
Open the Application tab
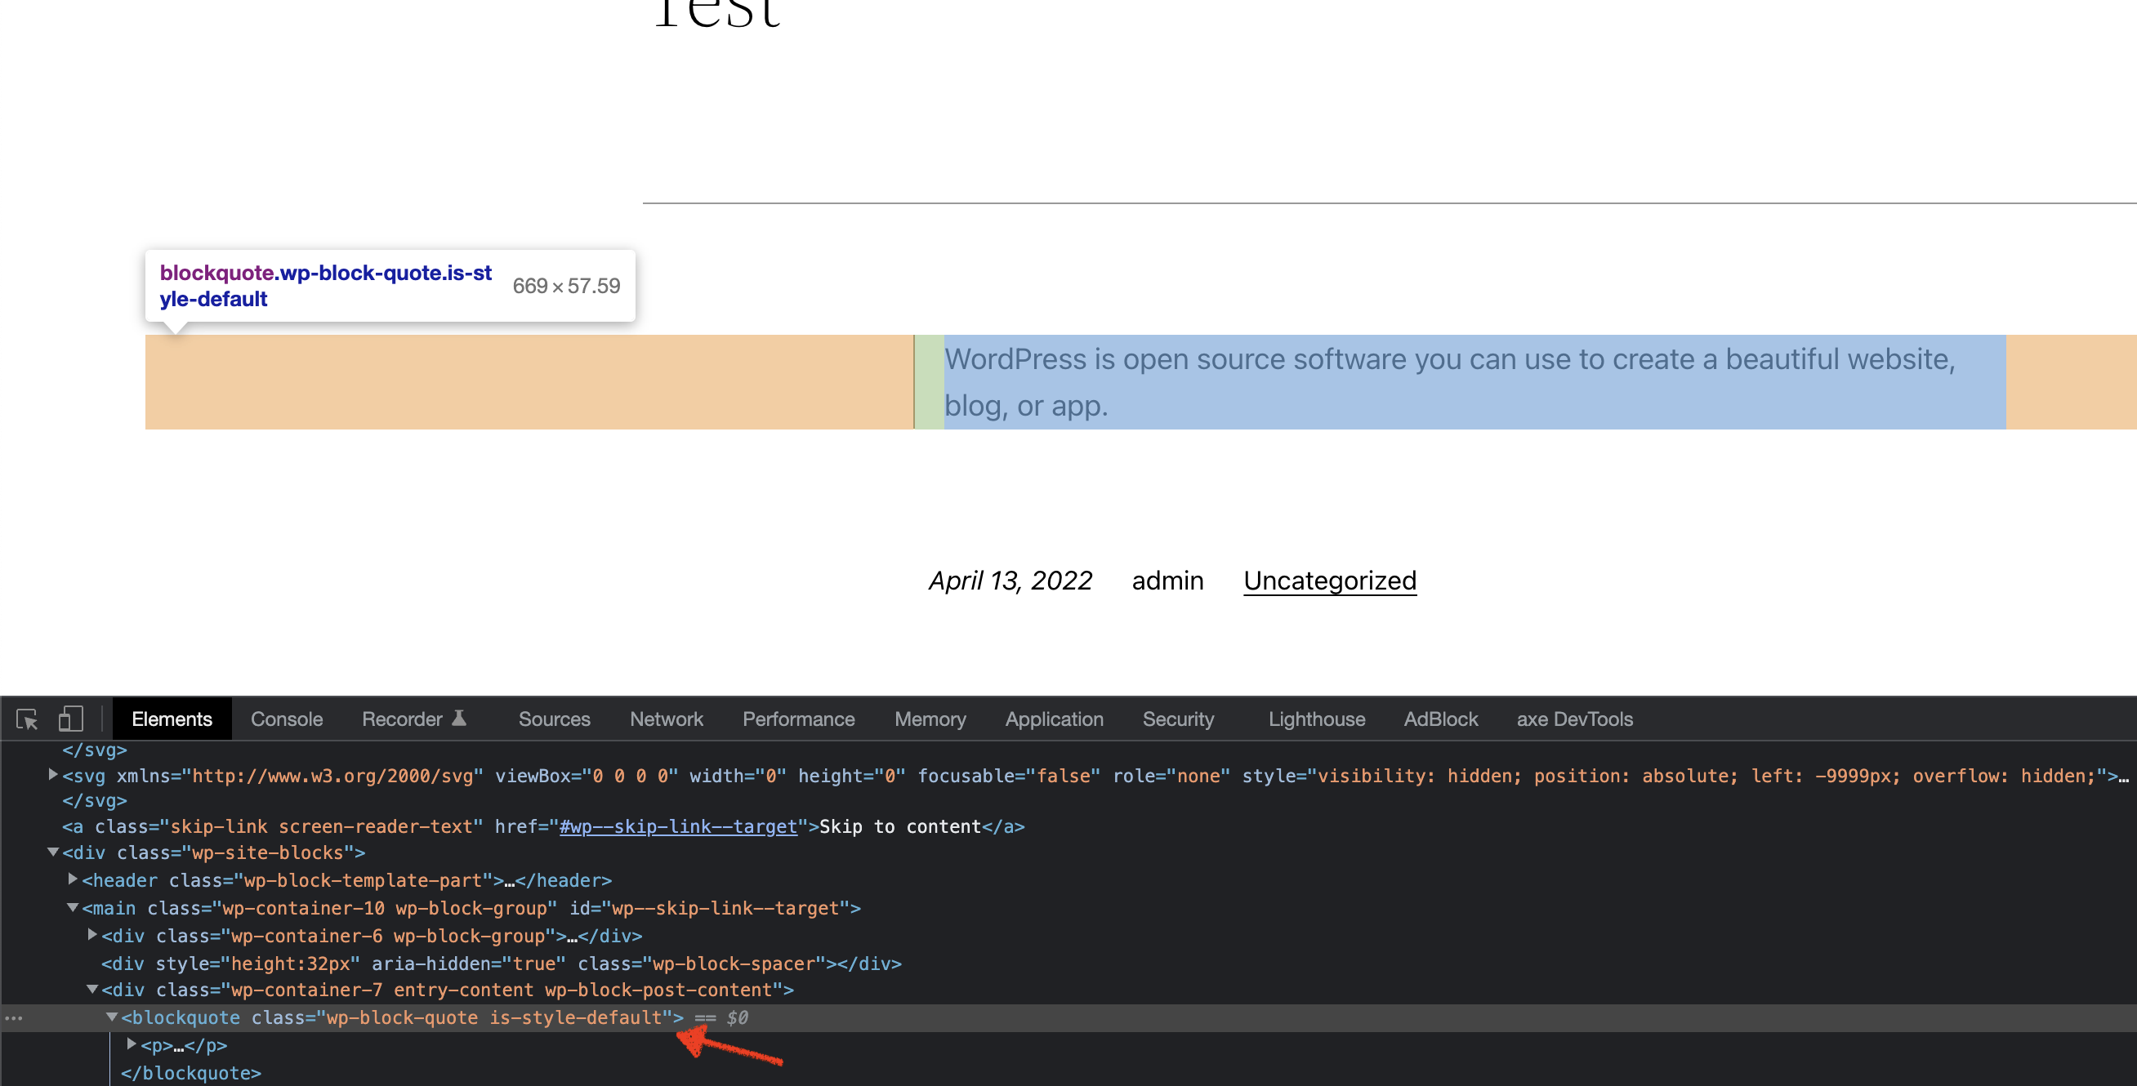pos(1055,719)
